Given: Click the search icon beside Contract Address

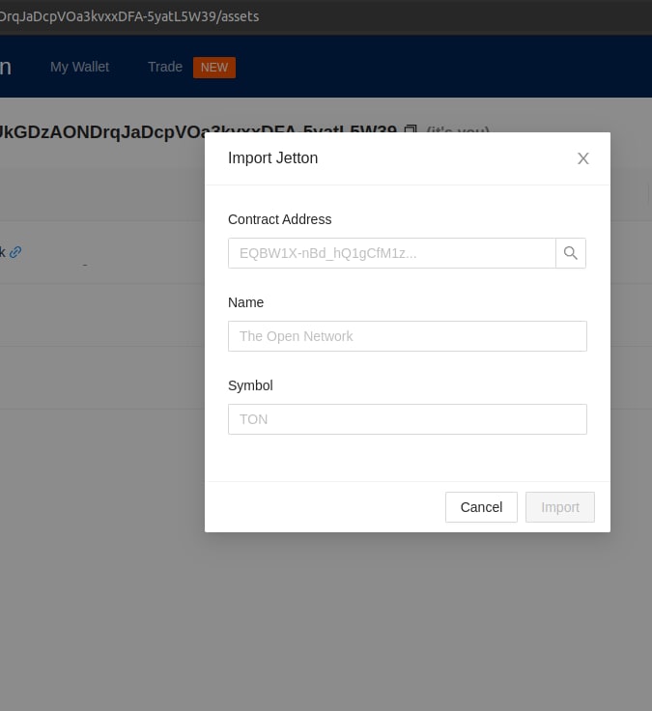Looking at the screenshot, I should click(571, 253).
